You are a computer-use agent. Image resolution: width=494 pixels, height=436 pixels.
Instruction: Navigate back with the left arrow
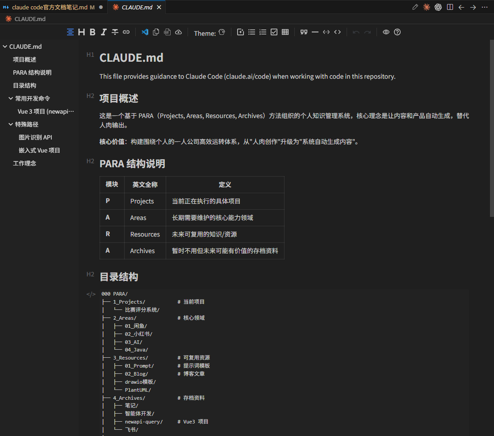click(x=461, y=7)
